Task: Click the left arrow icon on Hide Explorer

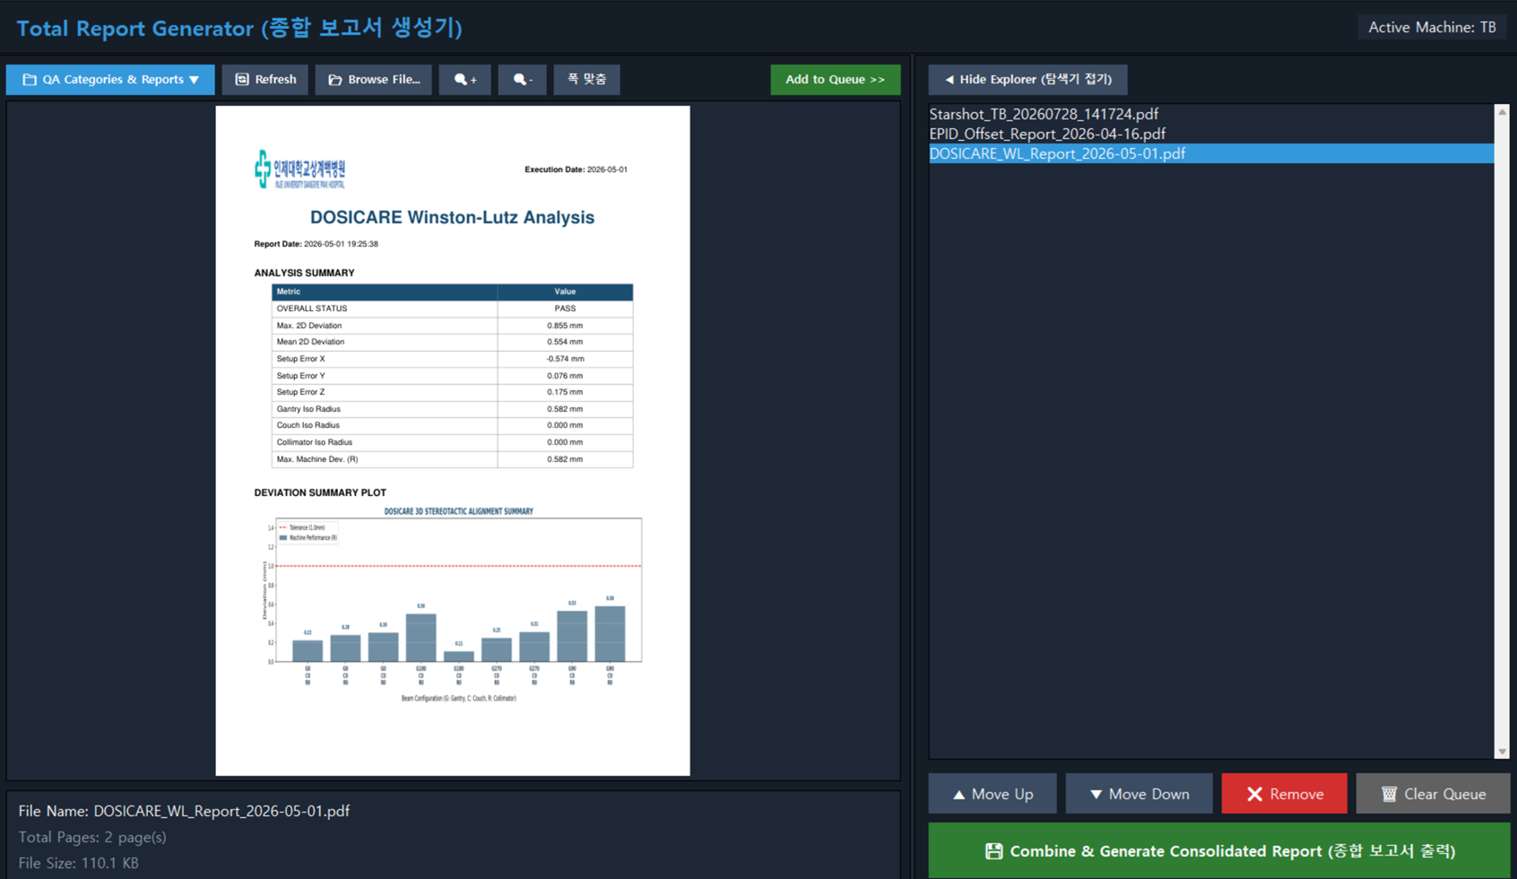Action: click(949, 80)
